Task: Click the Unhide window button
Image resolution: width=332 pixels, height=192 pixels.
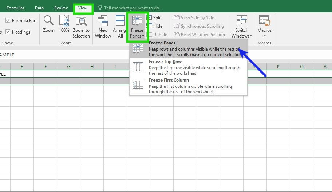Action: (158, 34)
